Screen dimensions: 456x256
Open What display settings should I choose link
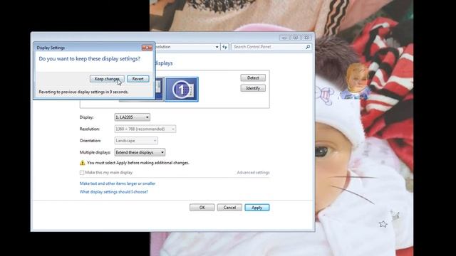coord(114,192)
